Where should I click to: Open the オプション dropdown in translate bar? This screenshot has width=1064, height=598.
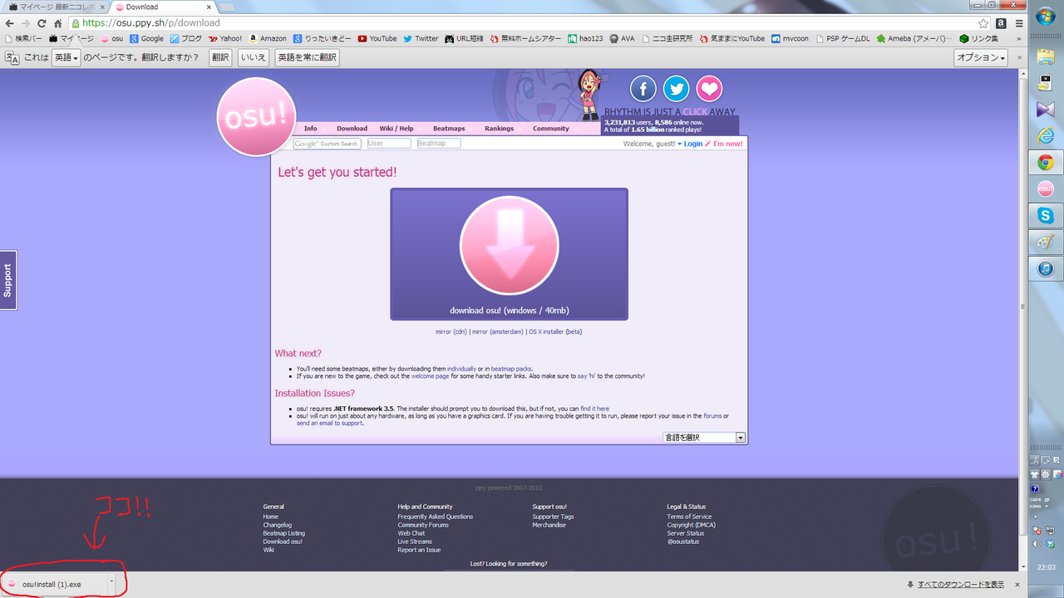coord(981,57)
